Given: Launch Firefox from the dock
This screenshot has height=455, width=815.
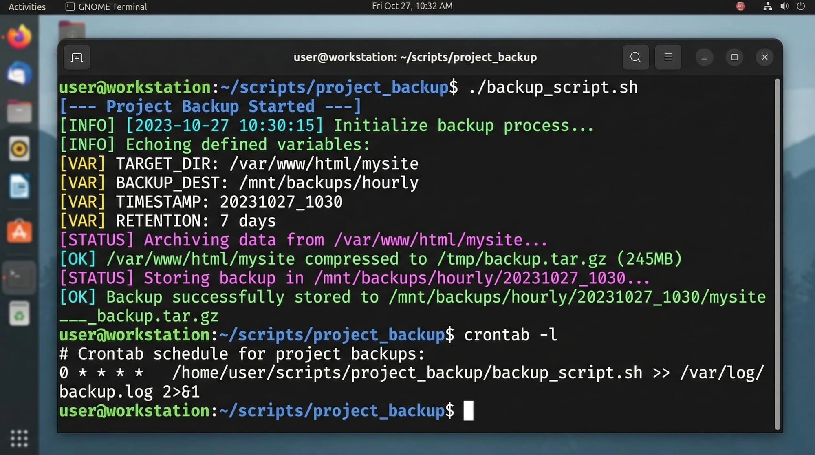Looking at the screenshot, I should 19,37.
